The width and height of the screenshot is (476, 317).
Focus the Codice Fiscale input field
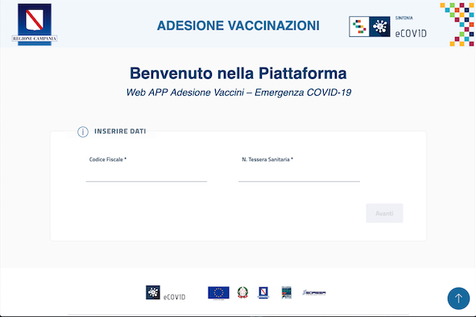coord(147,175)
